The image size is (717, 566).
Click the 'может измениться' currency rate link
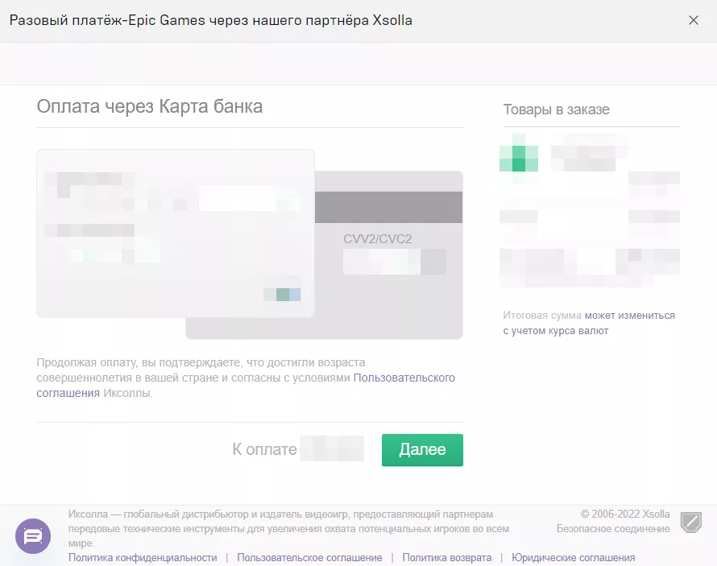[x=629, y=316]
